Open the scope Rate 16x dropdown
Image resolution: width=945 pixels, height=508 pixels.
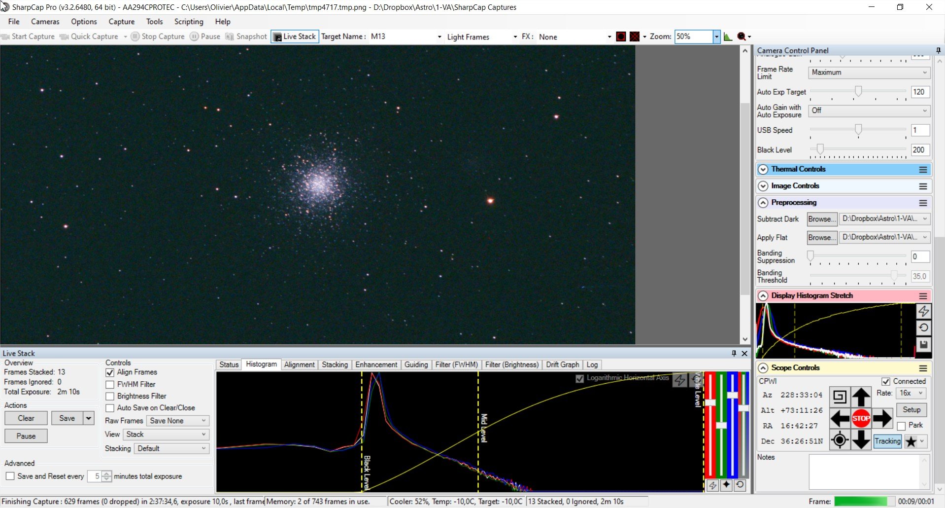(911, 393)
